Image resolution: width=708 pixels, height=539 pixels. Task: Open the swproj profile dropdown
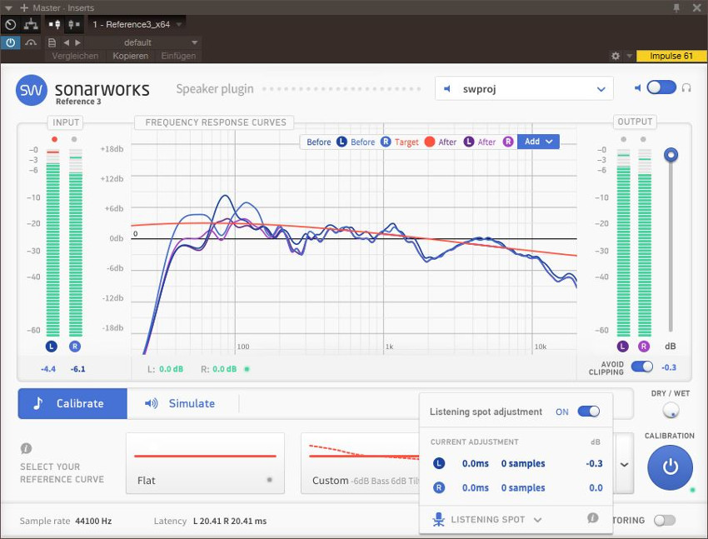[524, 88]
